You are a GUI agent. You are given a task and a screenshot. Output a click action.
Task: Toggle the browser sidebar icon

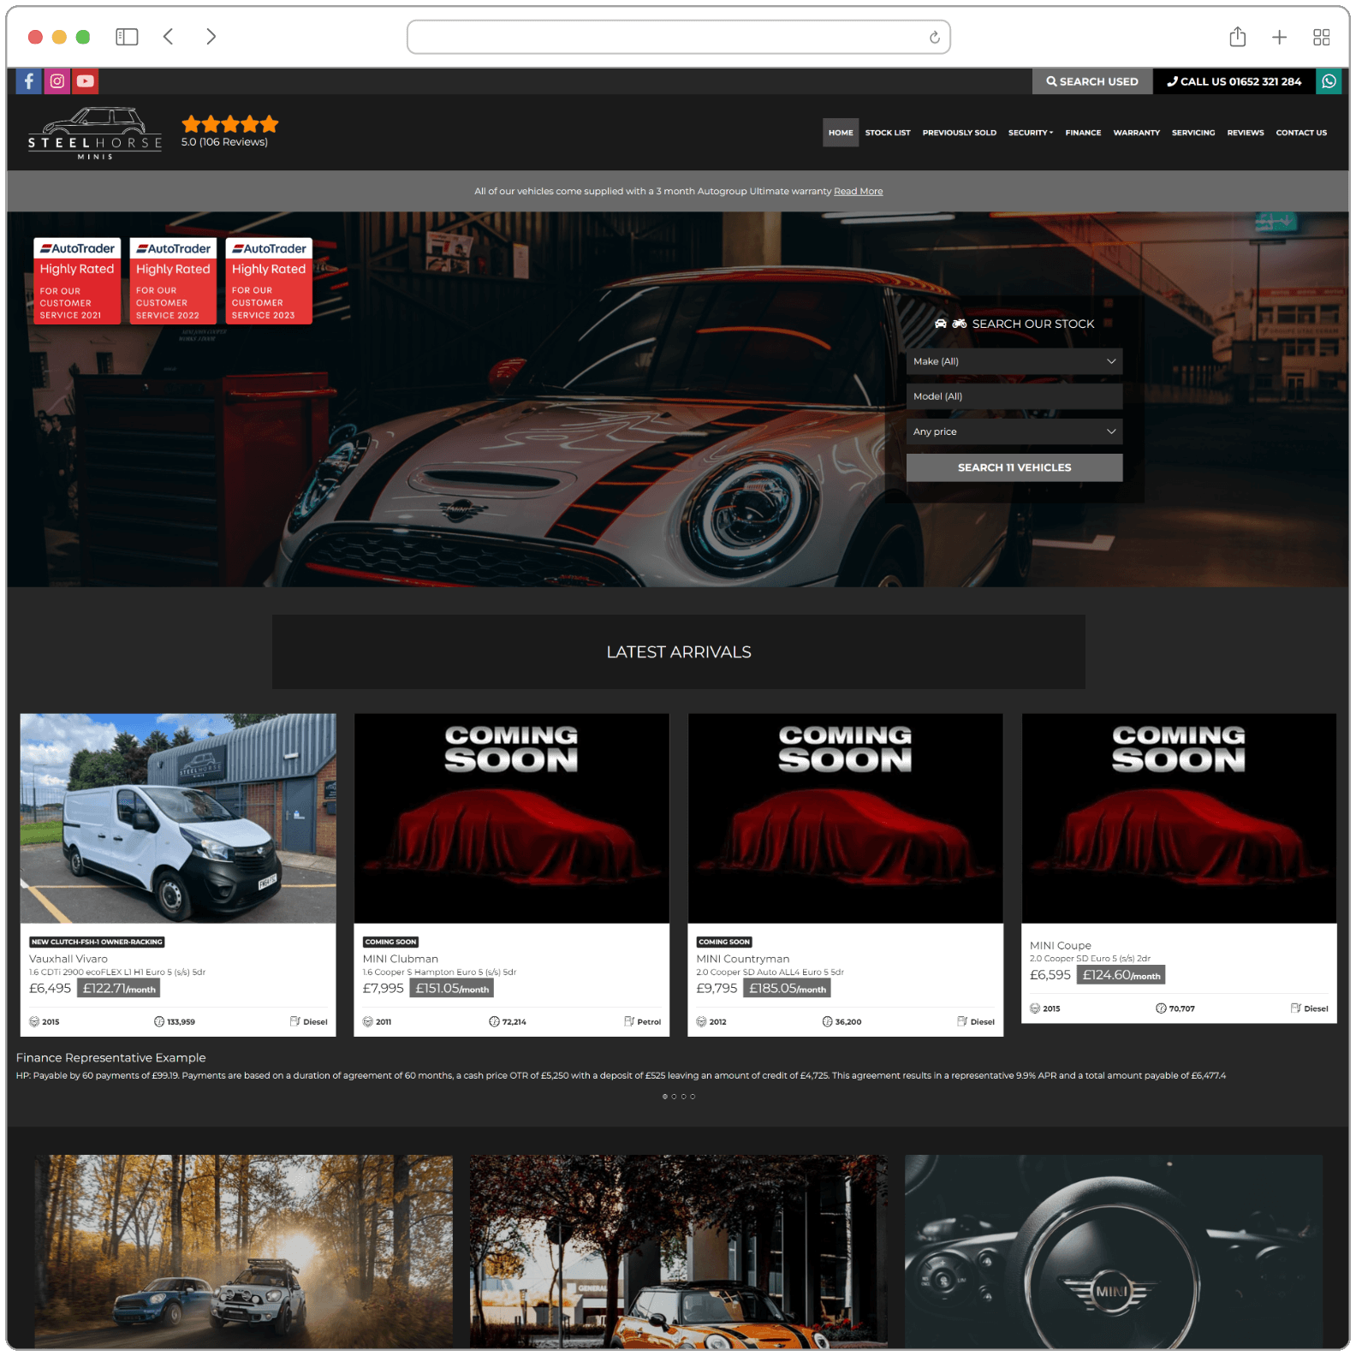[x=127, y=37]
